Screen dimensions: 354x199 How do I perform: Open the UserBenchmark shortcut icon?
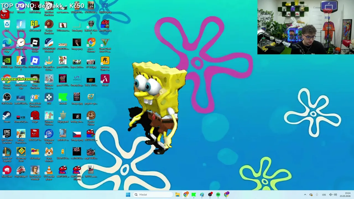pos(21,44)
